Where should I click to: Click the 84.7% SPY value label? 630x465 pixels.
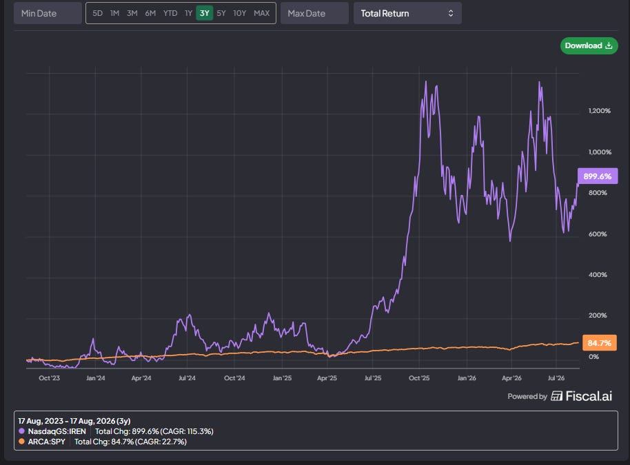click(600, 343)
